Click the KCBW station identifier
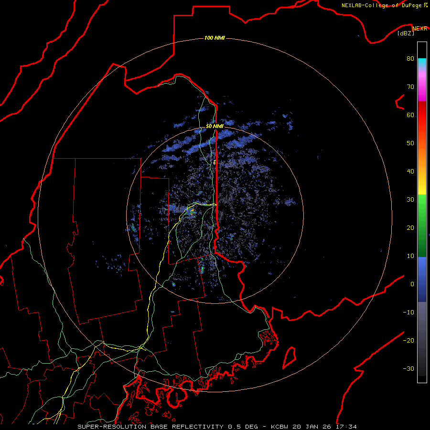 pos(280,427)
